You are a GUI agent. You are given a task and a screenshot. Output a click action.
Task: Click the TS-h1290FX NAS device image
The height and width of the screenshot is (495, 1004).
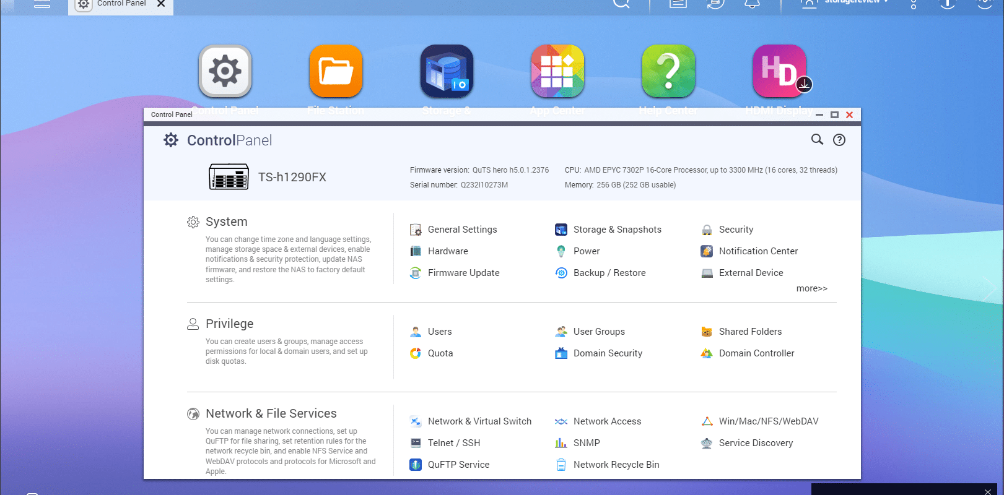click(229, 177)
